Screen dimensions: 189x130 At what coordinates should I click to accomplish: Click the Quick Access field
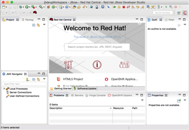(163, 13)
